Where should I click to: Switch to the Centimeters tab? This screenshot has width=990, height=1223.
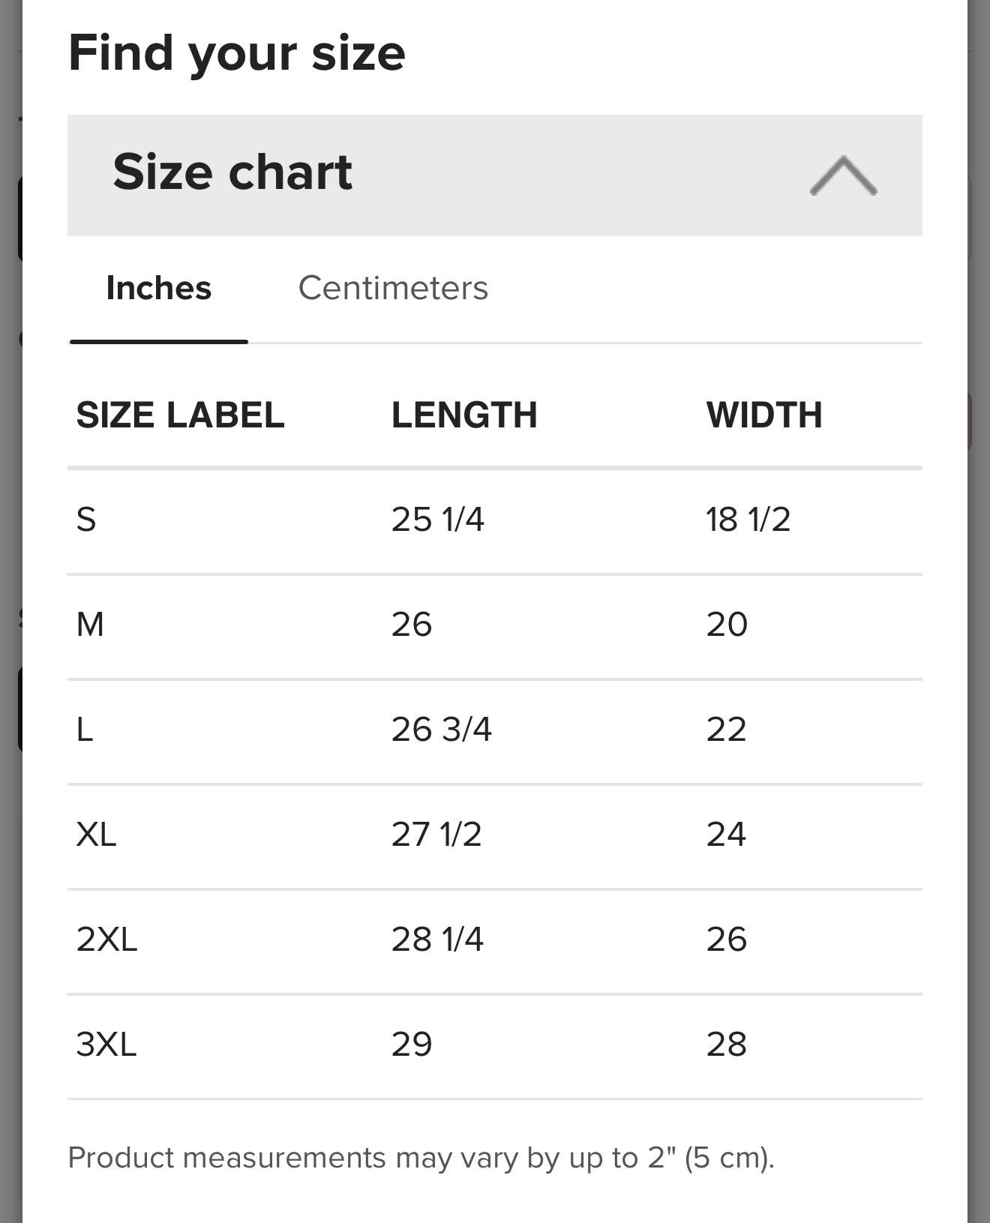(393, 288)
